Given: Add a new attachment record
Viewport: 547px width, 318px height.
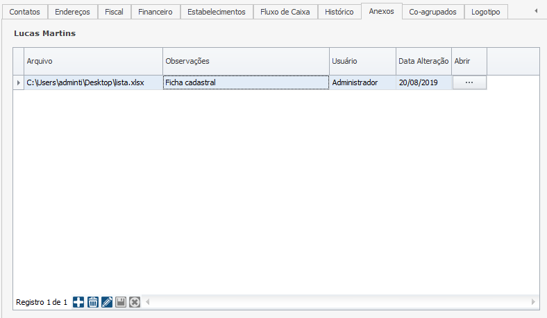Looking at the screenshot, I should tap(78, 302).
